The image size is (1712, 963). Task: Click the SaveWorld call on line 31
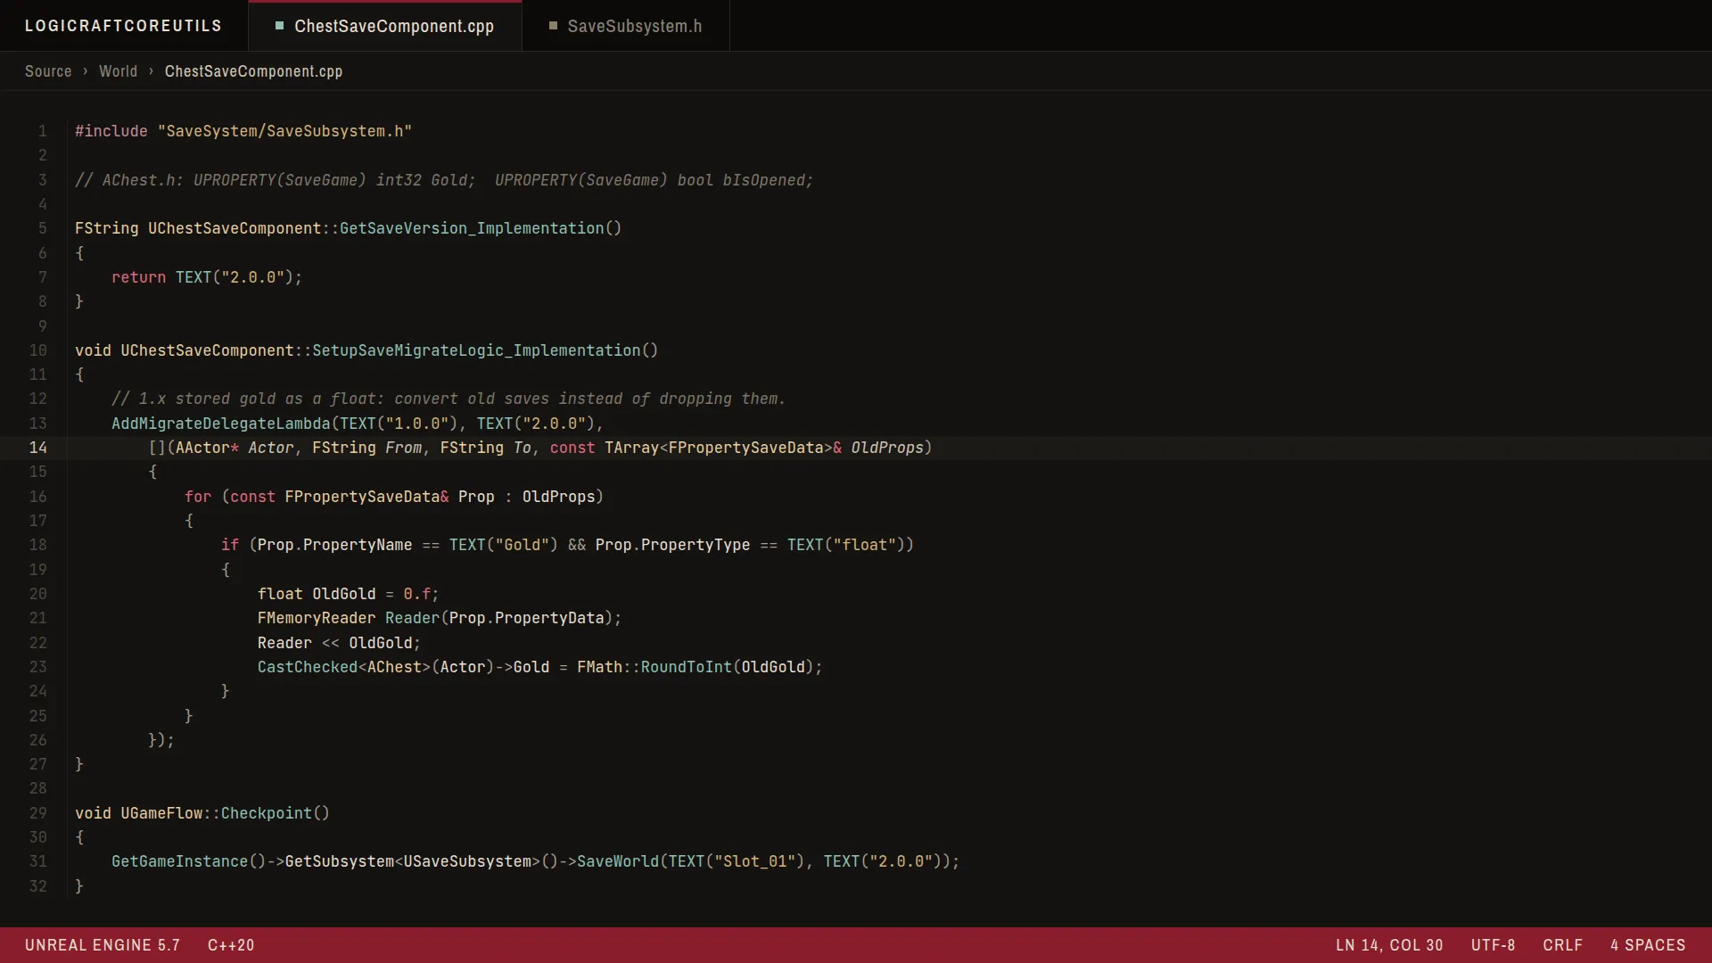click(618, 861)
